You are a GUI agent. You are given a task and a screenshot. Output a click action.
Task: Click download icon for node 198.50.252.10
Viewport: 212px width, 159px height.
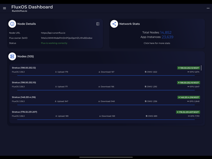pos(99,87)
